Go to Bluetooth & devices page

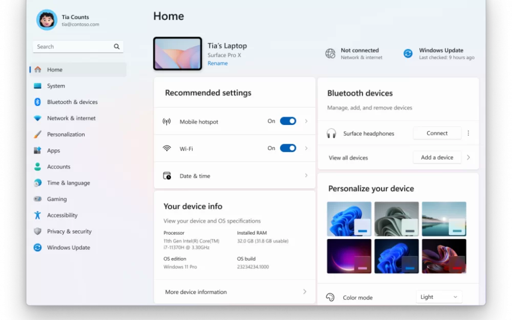[x=78, y=102]
